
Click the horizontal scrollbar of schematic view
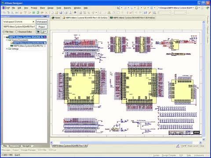pyautogui.click(x=126, y=142)
